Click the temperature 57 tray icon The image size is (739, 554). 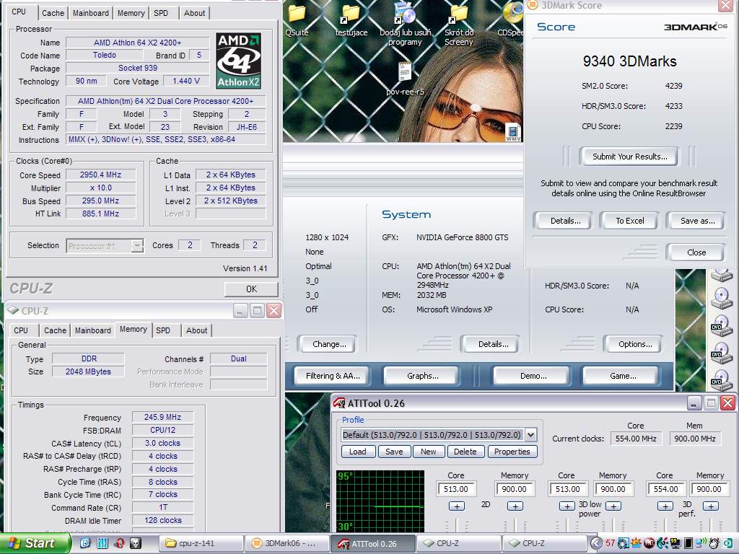coord(611,543)
